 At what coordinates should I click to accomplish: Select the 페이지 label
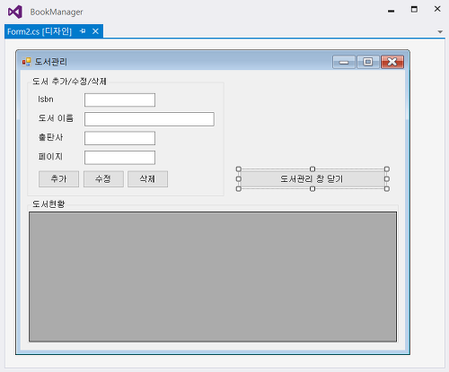coord(50,156)
